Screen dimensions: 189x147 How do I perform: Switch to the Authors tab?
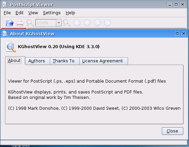(38, 61)
